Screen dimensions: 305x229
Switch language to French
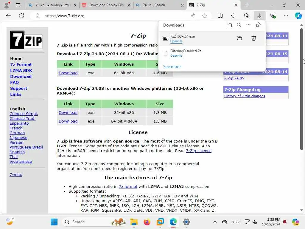tap(16, 128)
